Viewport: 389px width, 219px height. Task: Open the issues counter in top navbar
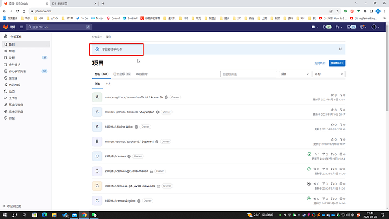[x=327, y=27]
